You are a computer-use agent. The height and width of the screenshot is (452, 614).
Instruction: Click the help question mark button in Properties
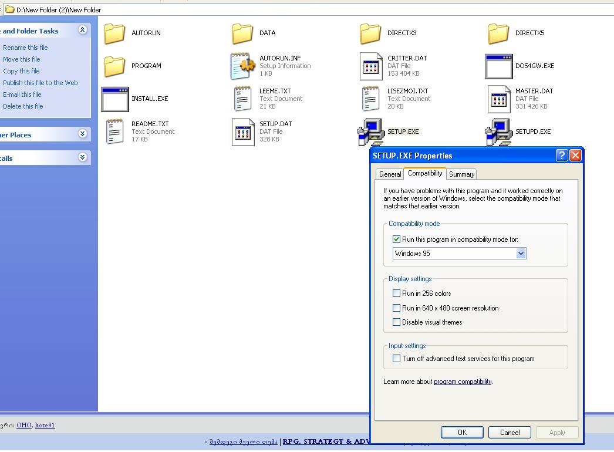coord(562,156)
